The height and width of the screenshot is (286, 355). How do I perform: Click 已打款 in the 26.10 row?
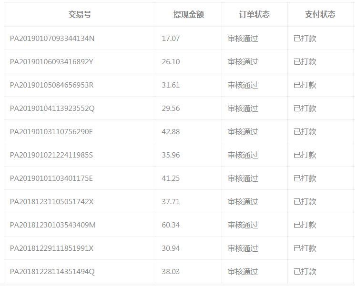tap(305, 62)
